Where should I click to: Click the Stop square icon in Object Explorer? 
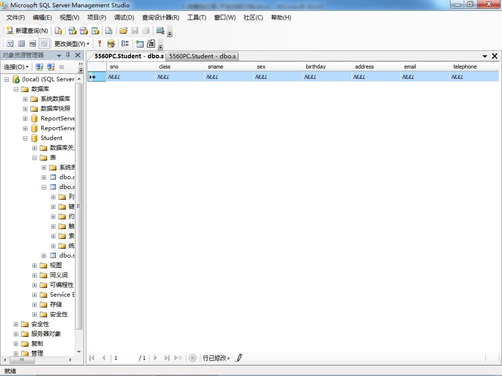62,67
